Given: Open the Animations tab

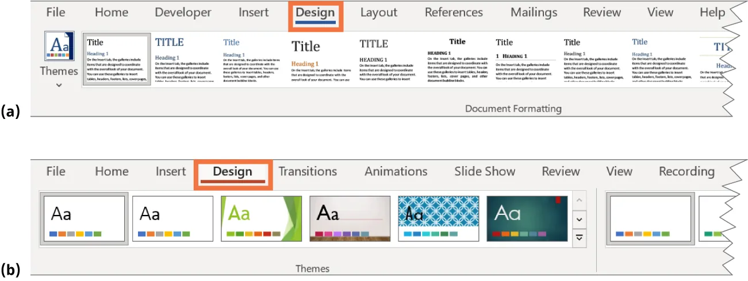Looking at the screenshot, I should coord(396,171).
